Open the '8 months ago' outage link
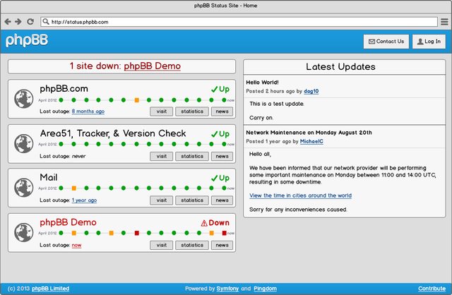Viewport: 452px width, 295px height. pyautogui.click(x=88, y=112)
